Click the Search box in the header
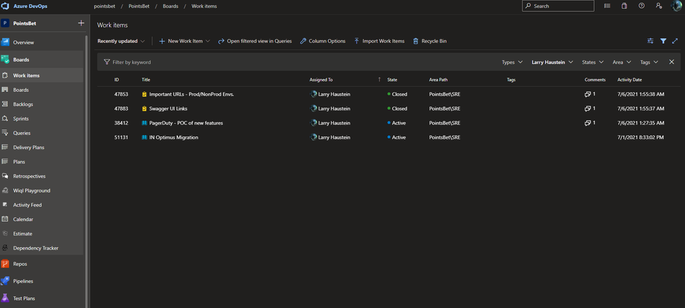This screenshot has height=308, width=685. (x=558, y=6)
